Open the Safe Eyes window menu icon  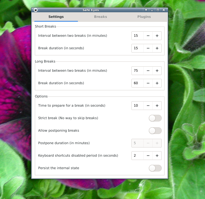point(36,10)
